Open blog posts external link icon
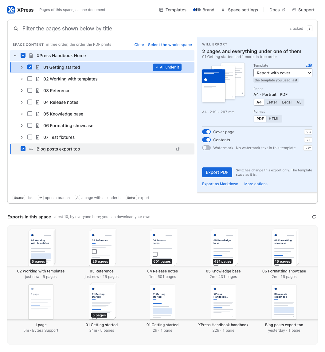Screen dimensions: 325x352 (x=178, y=149)
